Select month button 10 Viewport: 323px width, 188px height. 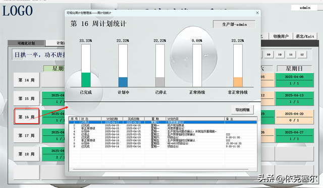click(x=280, y=54)
